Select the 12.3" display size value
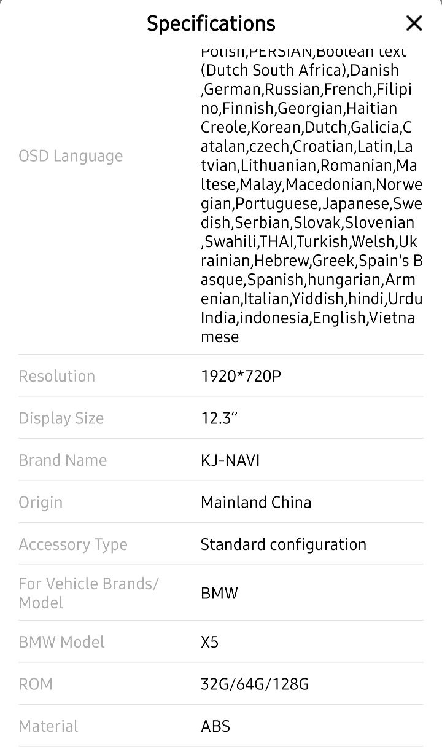The width and height of the screenshot is (442, 749). tap(219, 418)
